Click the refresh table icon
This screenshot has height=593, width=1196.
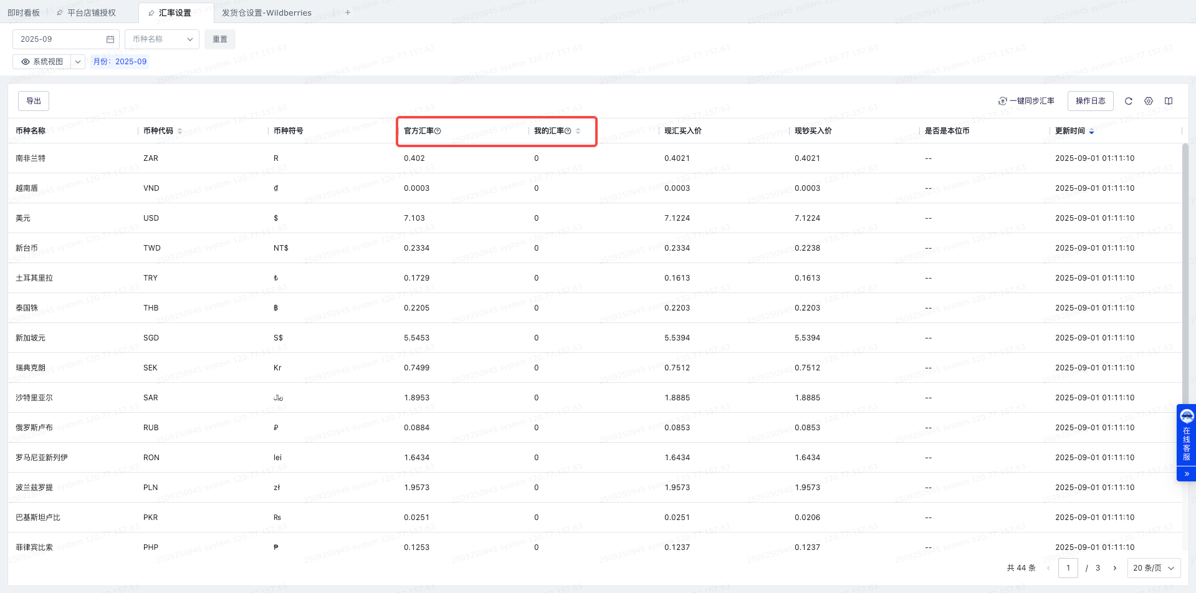[x=1128, y=101]
